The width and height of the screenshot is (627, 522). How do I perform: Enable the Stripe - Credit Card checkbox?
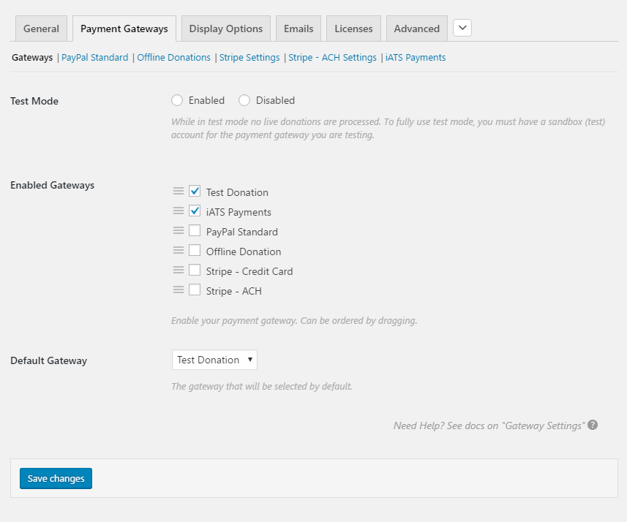pyautogui.click(x=195, y=270)
